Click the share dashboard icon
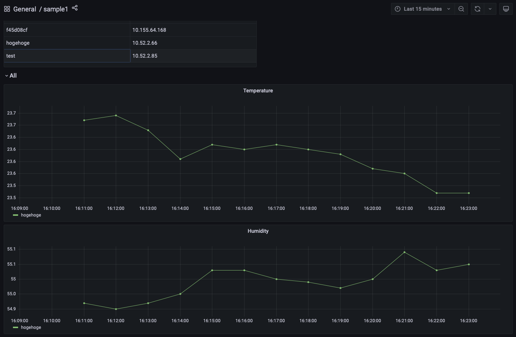Screen dimensions: 516x337 [75, 8]
